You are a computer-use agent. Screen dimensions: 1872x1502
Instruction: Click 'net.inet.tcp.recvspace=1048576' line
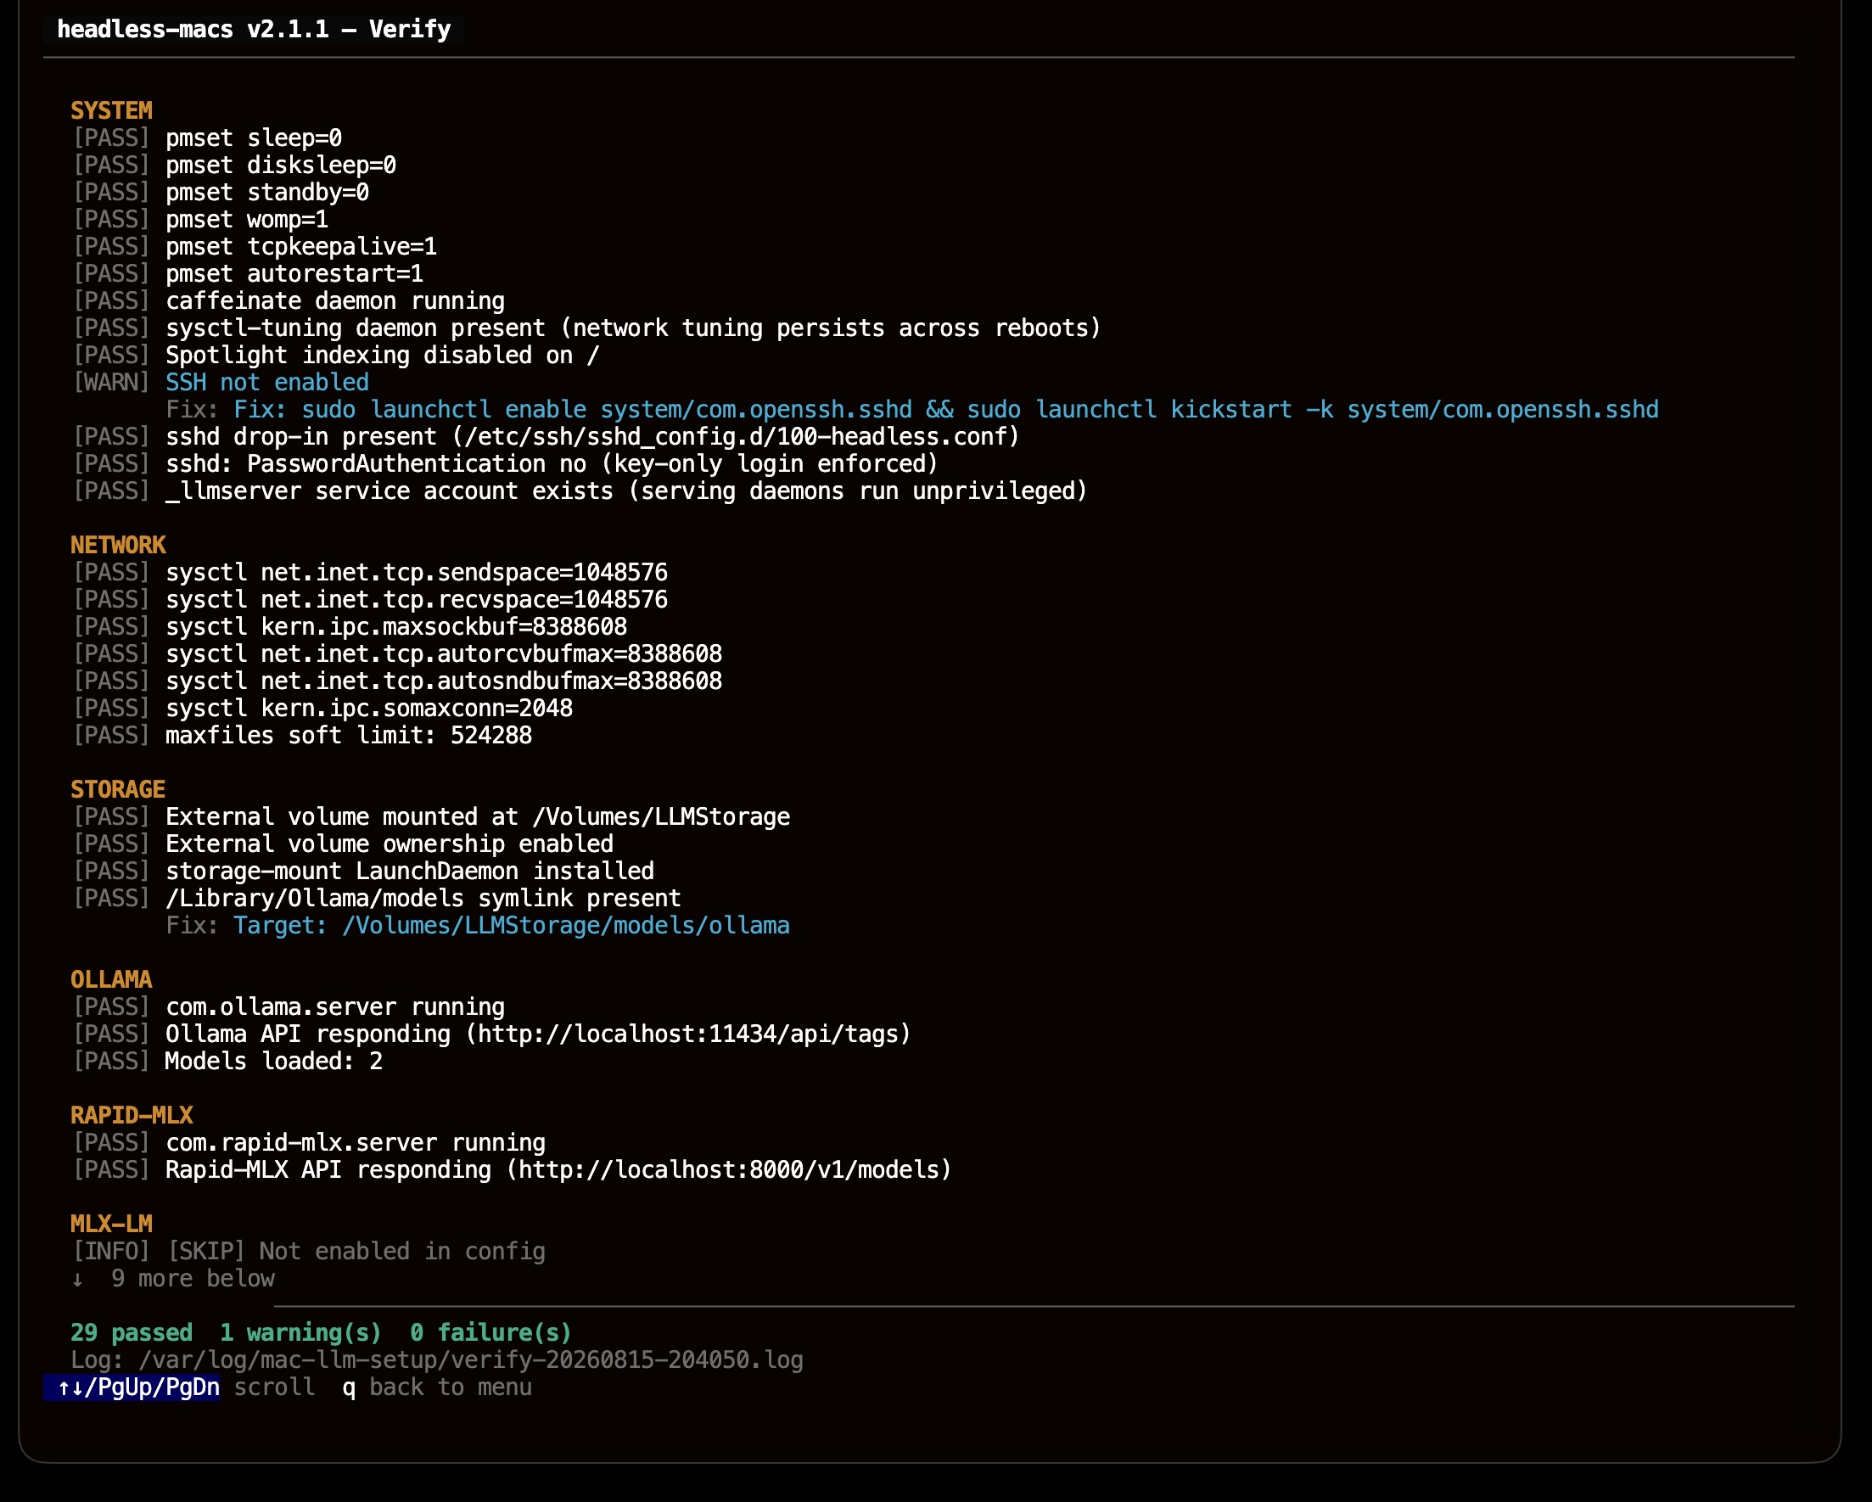click(x=417, y=600)
